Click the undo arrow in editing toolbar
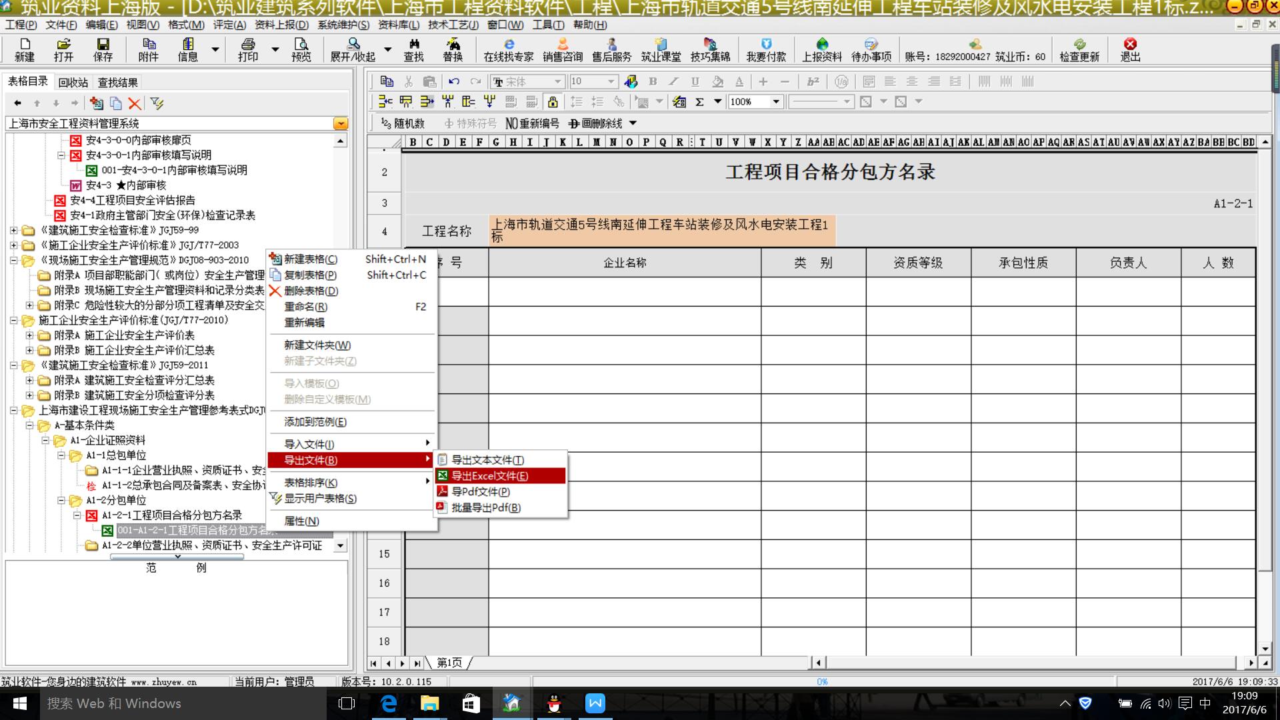Viewport: 1280px width, 720px height. (454, 81)
